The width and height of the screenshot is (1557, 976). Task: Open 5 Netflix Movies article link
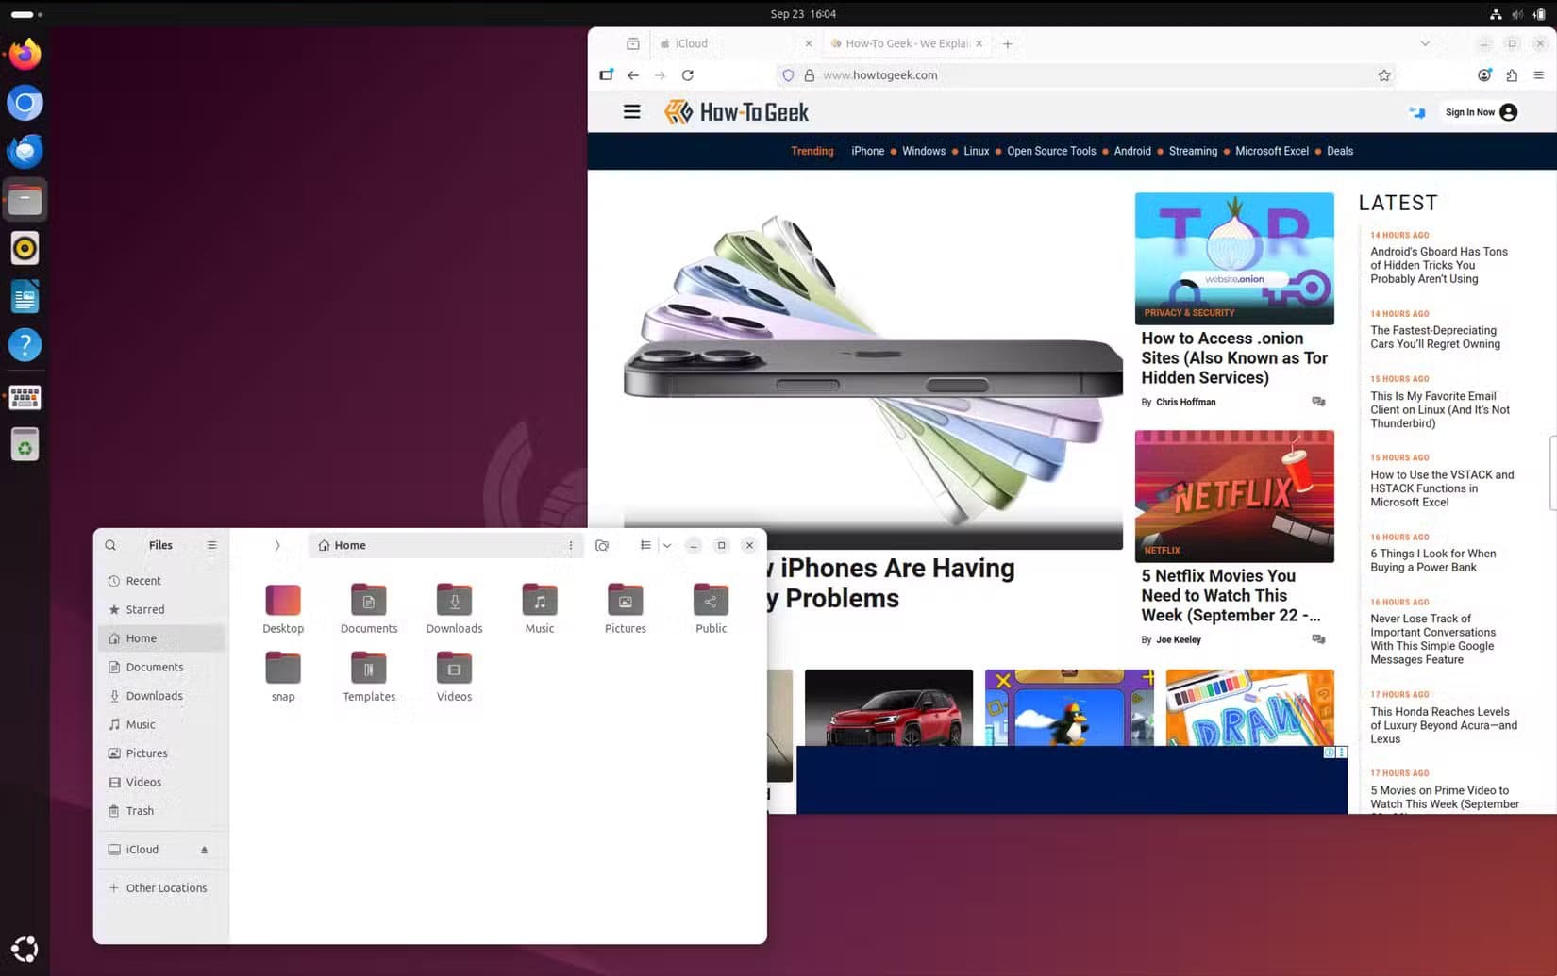click(x=1231, y=596)
